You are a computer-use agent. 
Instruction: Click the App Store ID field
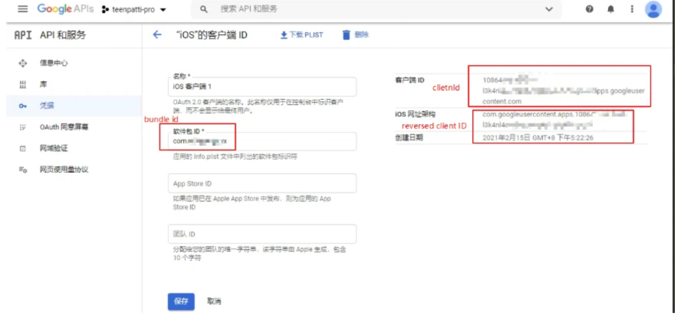tap(262, 183)
